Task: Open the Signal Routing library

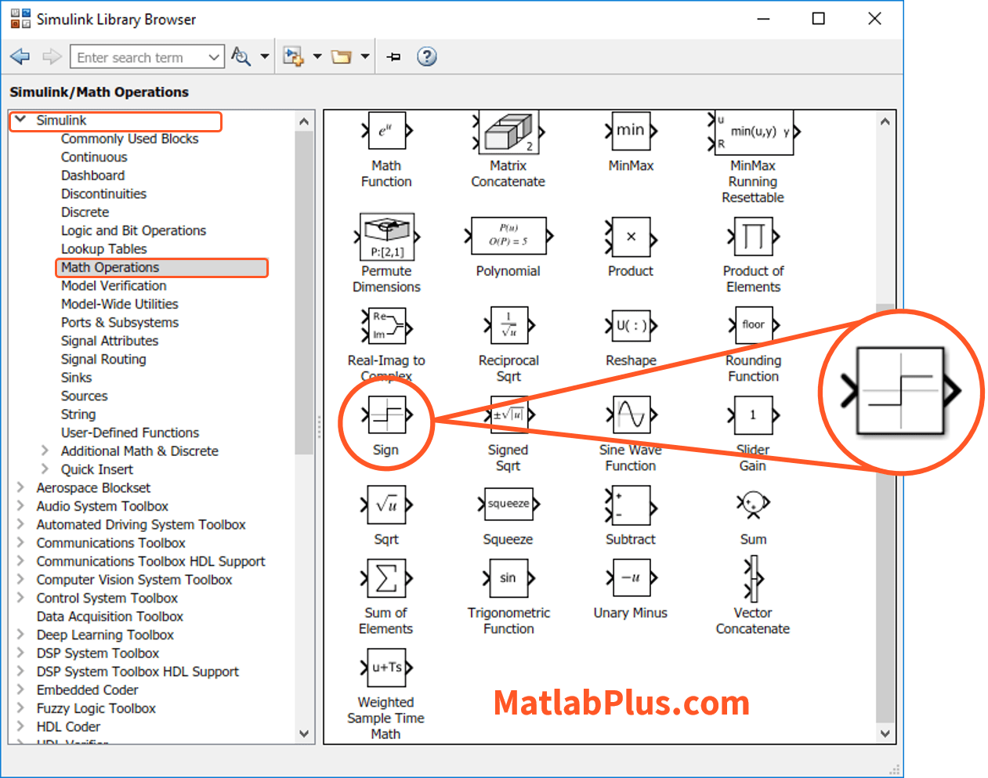Action: (103, 359)
